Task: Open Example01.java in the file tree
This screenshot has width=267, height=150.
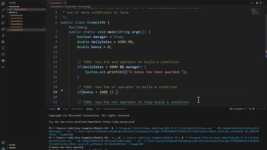Action: 17,15
